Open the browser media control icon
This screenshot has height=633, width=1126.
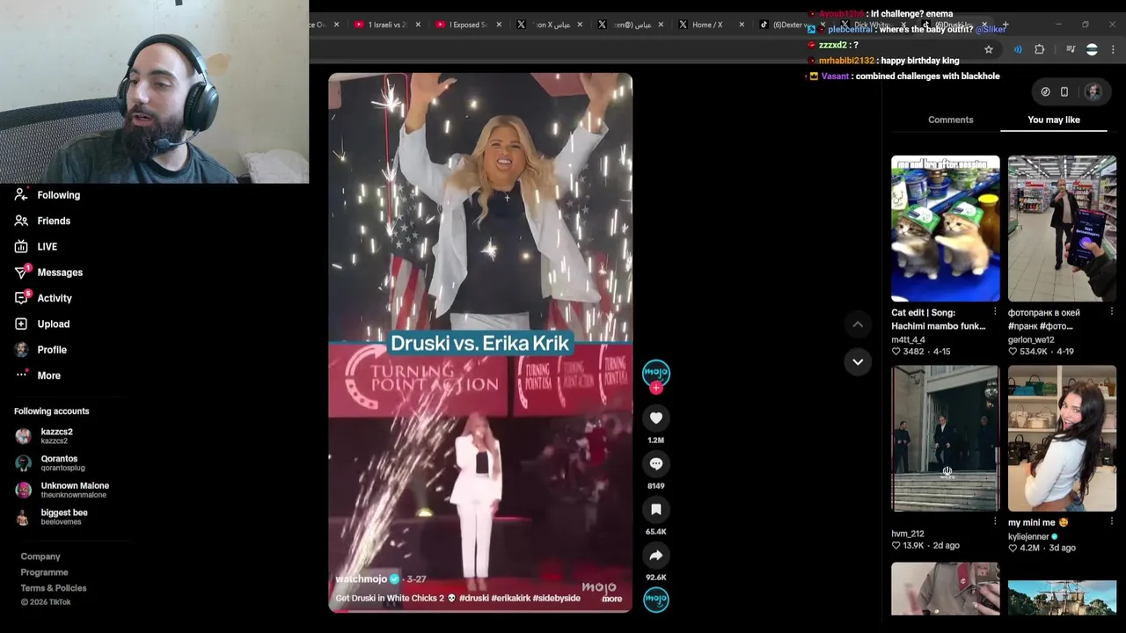[x=1071, y=50]
